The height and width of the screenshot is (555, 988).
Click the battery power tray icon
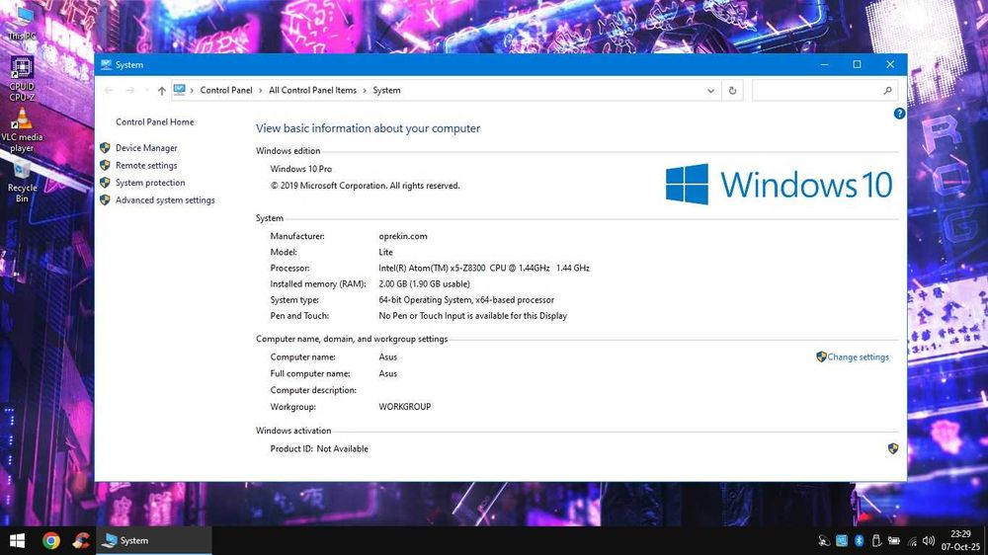[893, 540]
